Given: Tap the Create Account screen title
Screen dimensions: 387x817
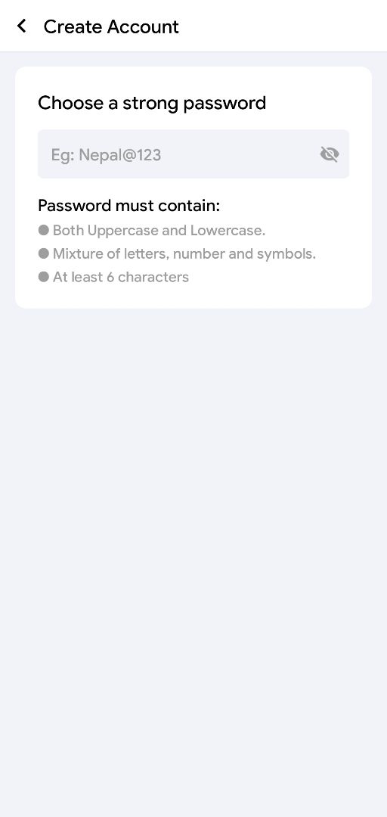Looking at the screenshot, I should (111, 26).
